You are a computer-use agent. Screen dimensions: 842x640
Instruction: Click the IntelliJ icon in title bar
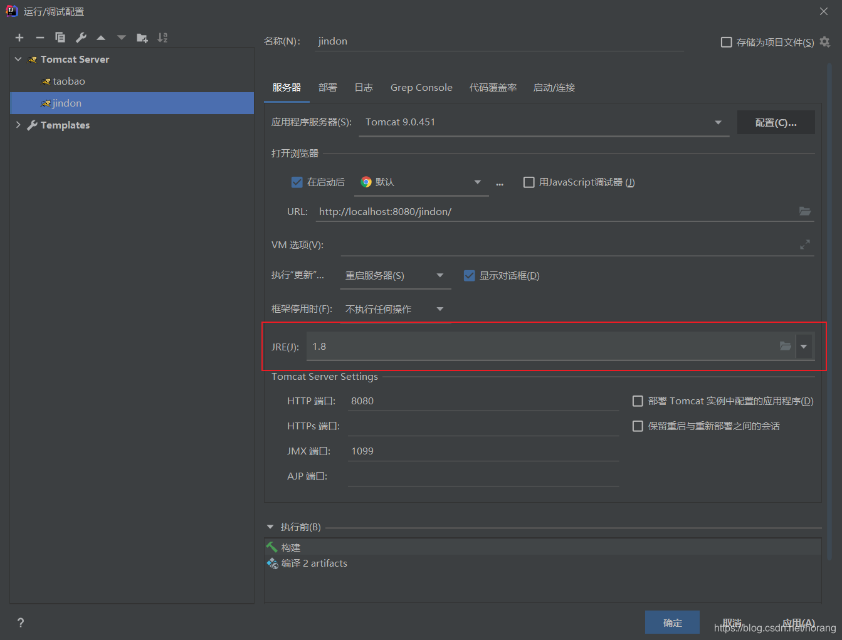(11, 11)
